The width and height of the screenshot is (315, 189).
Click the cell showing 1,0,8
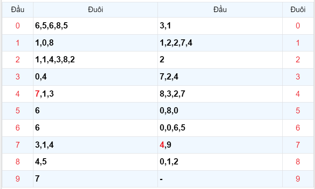click(44, 43)
